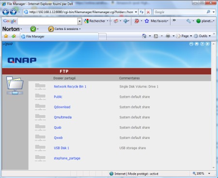Click the network shared folder icon
The height and width of the screenshot is (178, 218).
[x=15, y=86]
